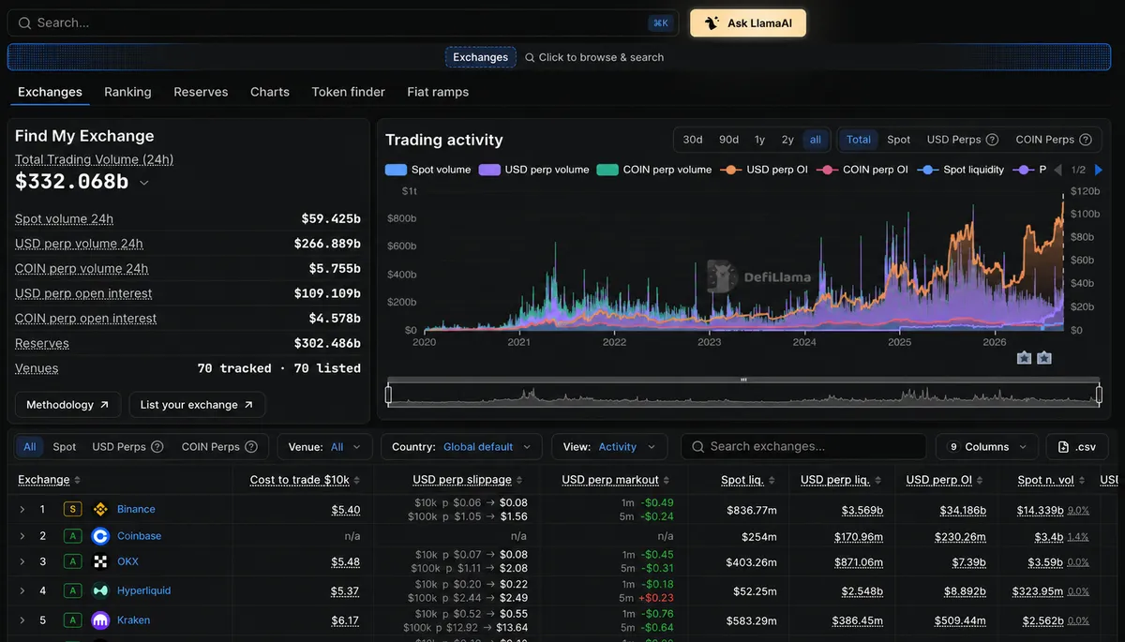Click the A grade badge for Hyperliquid
This screenshot has width=1125, height=642.
click(x=72, y=590)
